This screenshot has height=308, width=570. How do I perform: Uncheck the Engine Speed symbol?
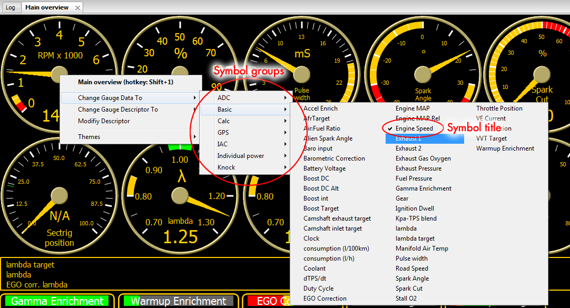click(x=414, y=128)
